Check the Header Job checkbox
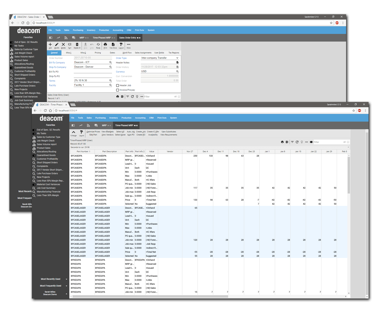The width and height of the screenshot is (381, 314). pos(118,86)
